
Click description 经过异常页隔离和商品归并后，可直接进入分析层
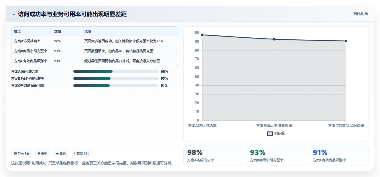pos(122,61)
